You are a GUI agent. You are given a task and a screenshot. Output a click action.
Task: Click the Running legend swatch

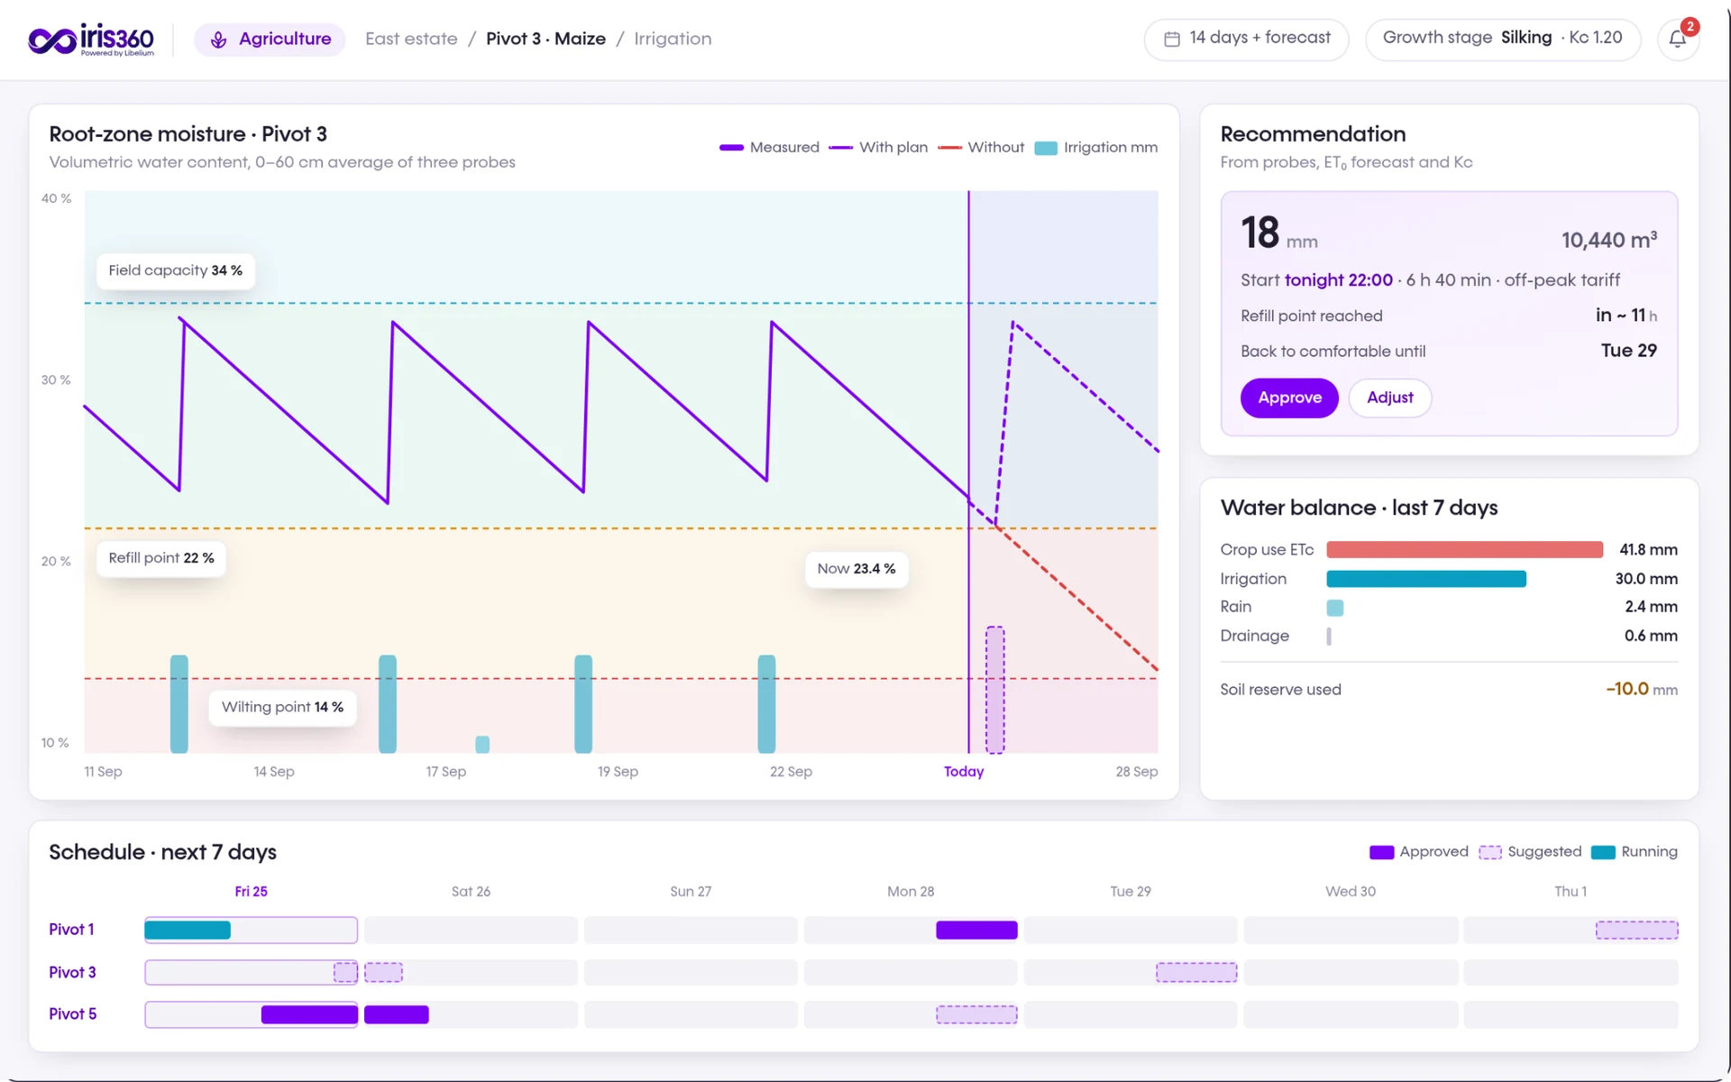point(1603,852)
